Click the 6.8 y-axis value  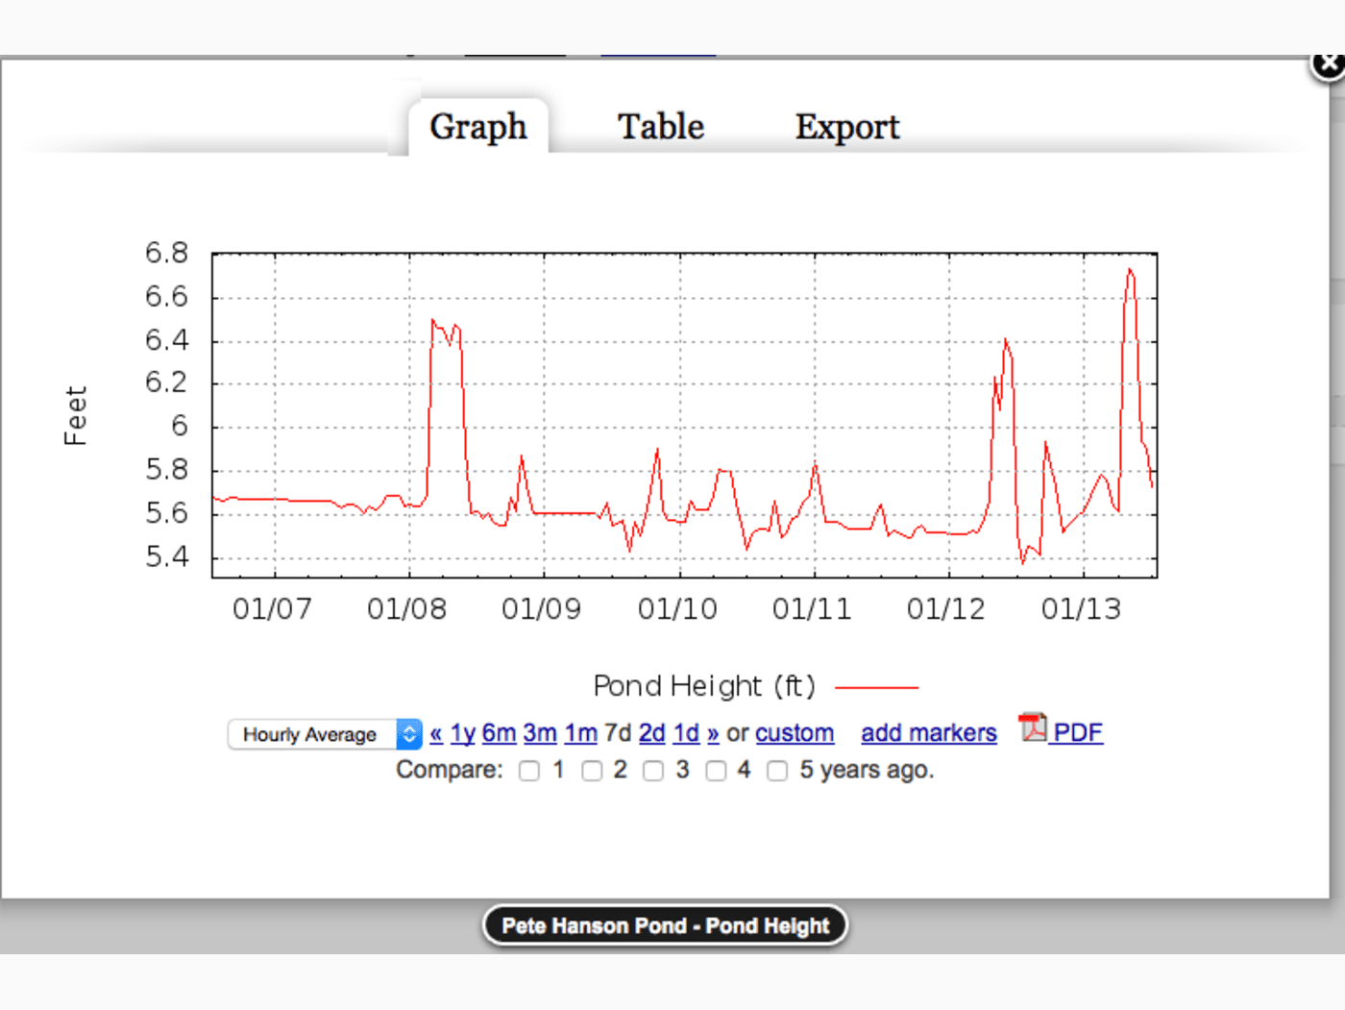click(167, 254)
